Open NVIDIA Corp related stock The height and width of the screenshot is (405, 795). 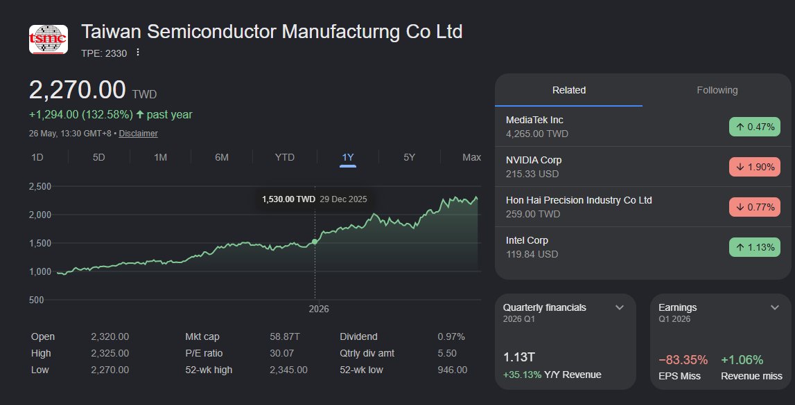coord(643,167)
